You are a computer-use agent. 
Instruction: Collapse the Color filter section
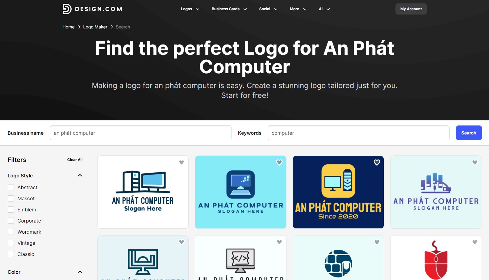click(x=80, y=272)
